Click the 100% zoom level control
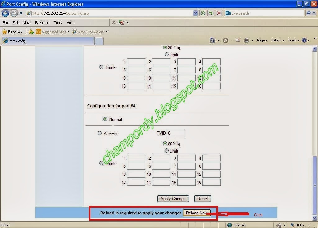This screenshot has width=318, height=228. click(x=300, y=225)
